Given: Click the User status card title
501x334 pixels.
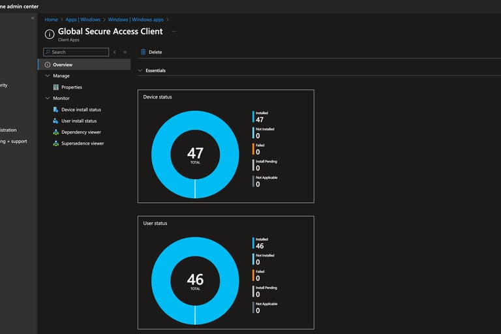Looking at the screenshot, I should [155, 223].
